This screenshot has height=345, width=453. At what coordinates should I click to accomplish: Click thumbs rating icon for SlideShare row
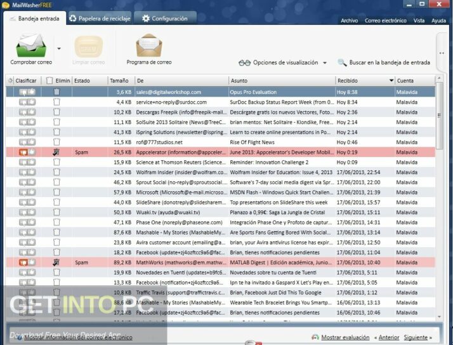(27, 202)
